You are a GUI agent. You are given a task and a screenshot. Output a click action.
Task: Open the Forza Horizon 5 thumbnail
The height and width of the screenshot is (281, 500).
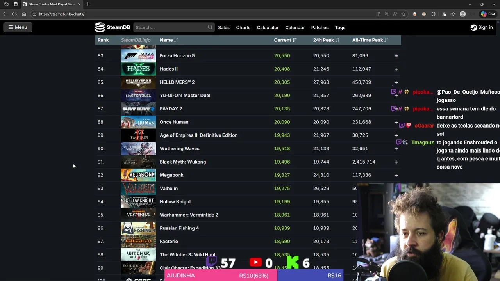[138, 55]
